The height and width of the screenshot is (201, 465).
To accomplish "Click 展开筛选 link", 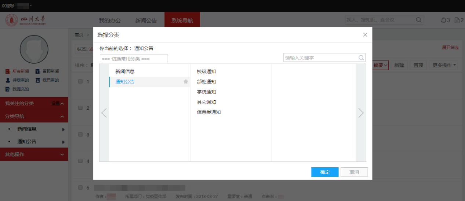I will coord(450,48).
